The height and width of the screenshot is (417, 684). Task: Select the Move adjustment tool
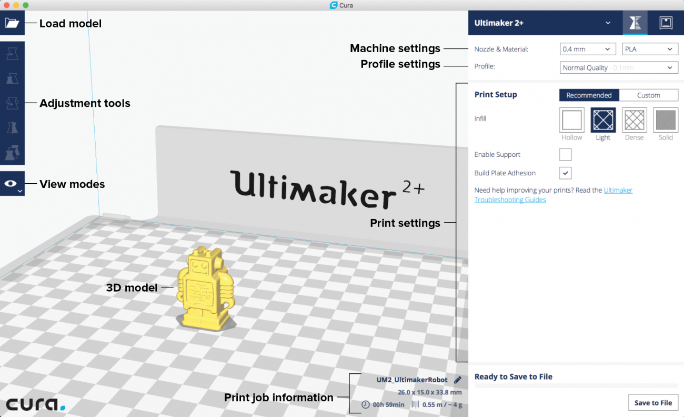tap(12, 53)
